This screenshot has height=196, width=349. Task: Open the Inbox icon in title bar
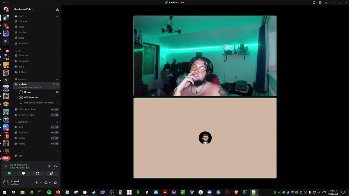[314, 2]
